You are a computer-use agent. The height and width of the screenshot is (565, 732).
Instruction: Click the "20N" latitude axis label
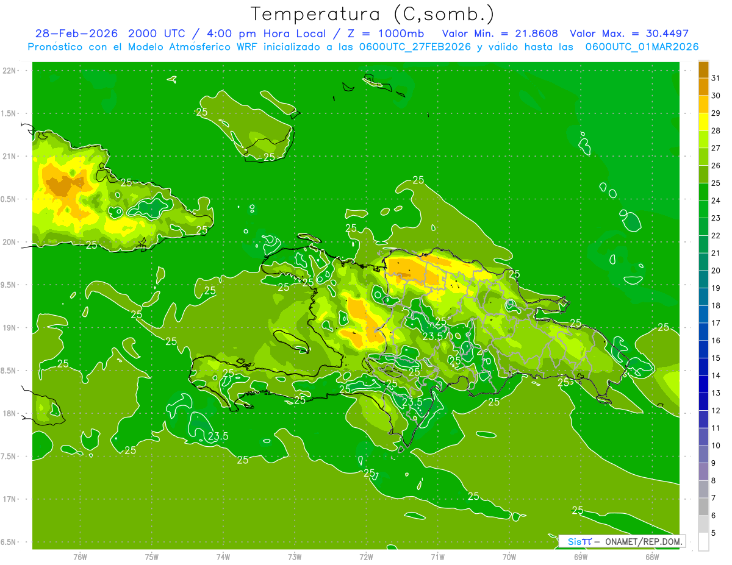click(10, 242)
